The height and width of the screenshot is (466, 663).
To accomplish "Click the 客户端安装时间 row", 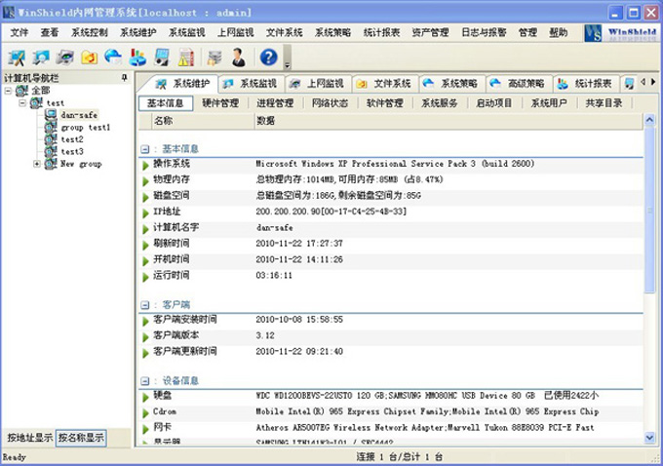I will coord(391,320).
